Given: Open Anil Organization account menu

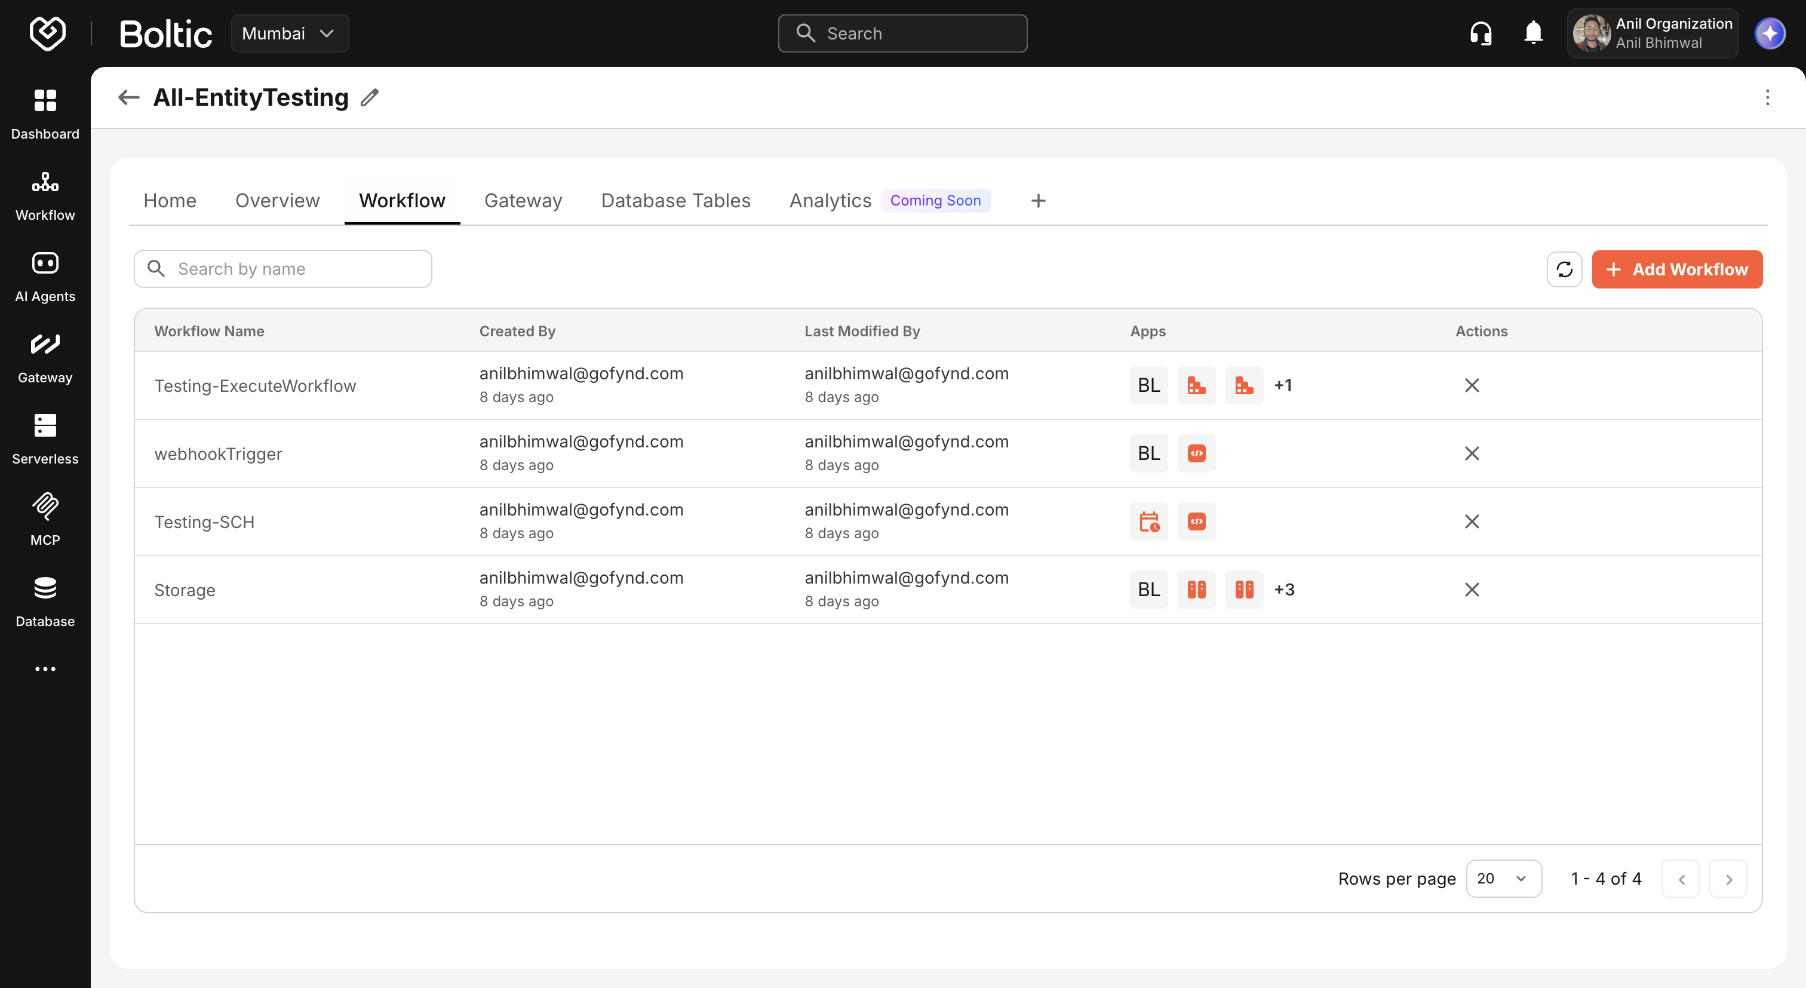Looking at the screenshot, I should 1652,33.
